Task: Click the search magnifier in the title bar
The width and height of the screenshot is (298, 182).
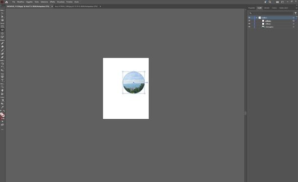Action: click(x=270, y=2)
